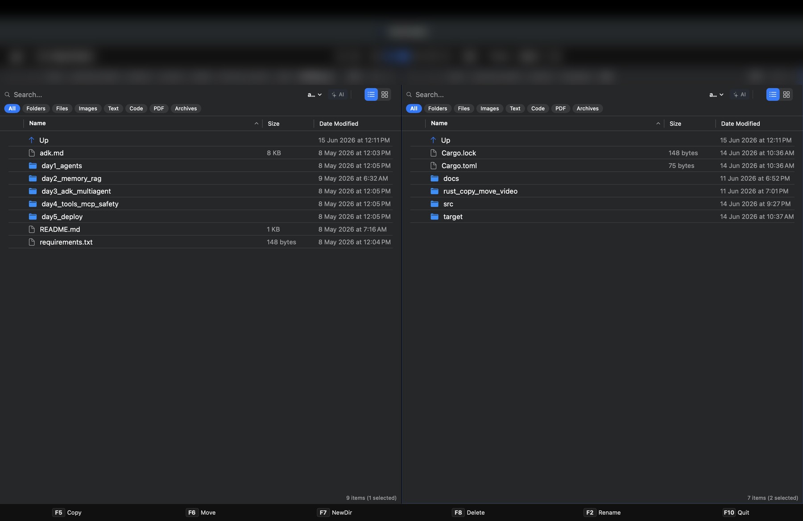Click requirements.txt size '148 bytes'

point(281,242)
